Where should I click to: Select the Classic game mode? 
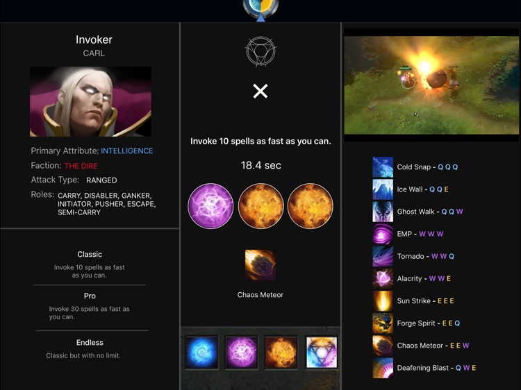pyautogui.click(x=90, y=264)
